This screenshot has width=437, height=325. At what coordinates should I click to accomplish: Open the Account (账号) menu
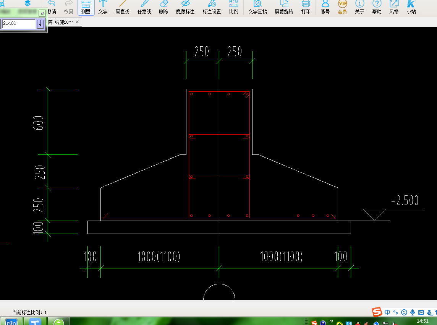tap(325, 7)
